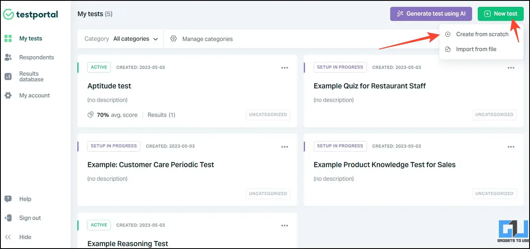Image resolution: width=530 pixels, height=249 pixels.
Task: Open three-dot menu for Customer Care Periodic Test
Action: [x=284, y=147]
